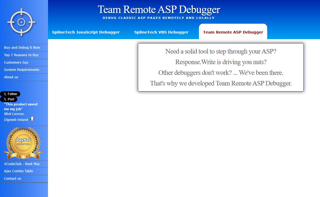Click the Irish flag icon
Viewport: 320px width, 197px height.
tap(32, 119)
